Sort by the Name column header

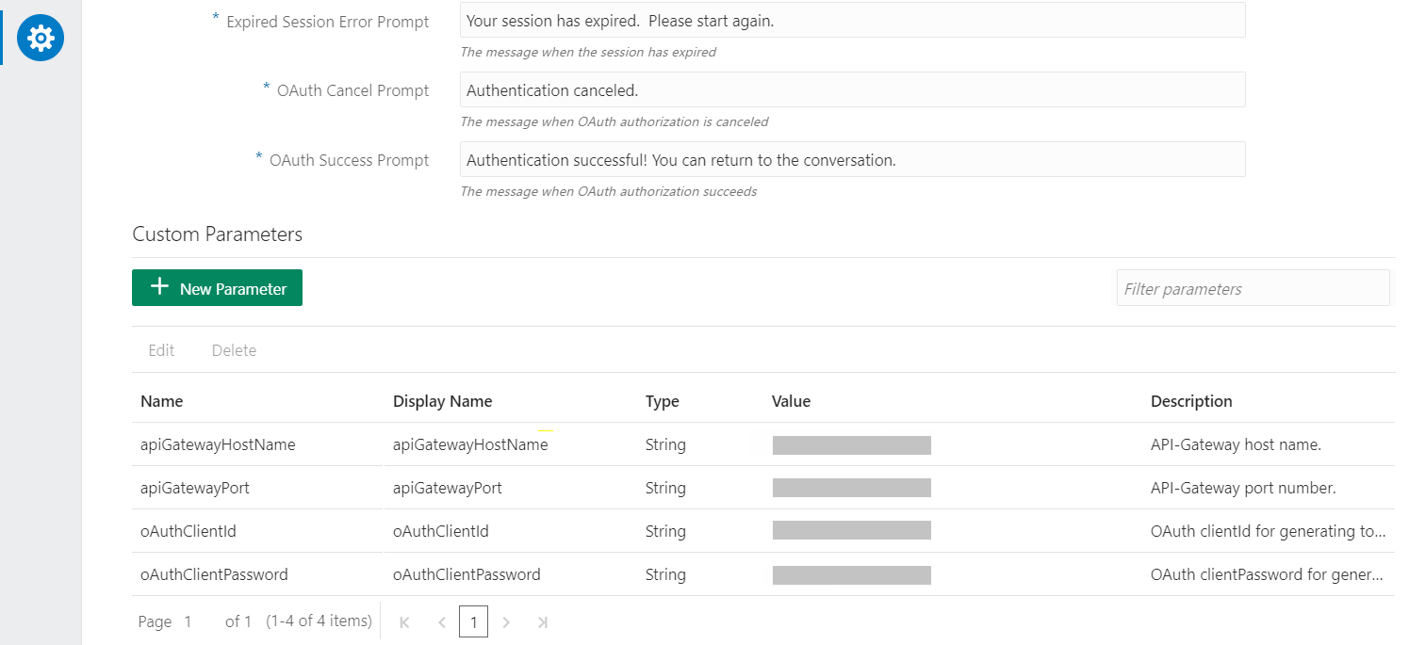162,401
